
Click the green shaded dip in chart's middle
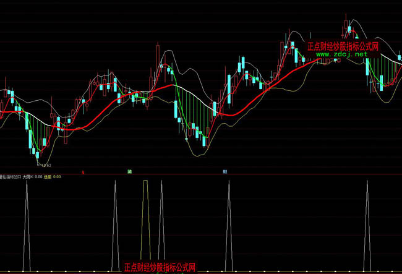point(189,114)
